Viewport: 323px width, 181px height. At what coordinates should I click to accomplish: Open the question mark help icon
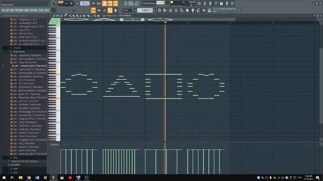tap(216, 4)
